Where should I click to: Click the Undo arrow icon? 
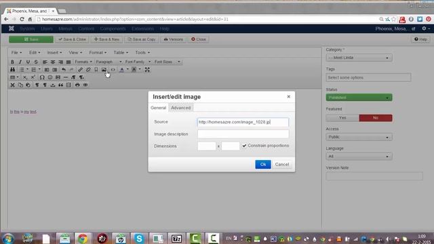click(x=64, y=70)
